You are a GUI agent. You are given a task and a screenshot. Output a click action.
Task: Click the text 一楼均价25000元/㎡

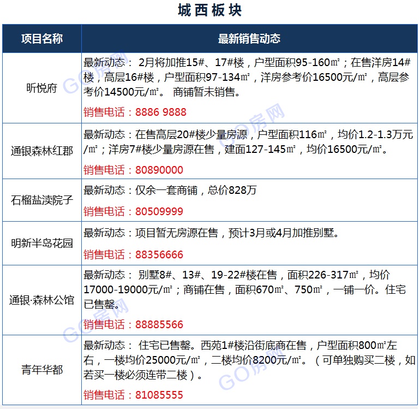[152, 360]
